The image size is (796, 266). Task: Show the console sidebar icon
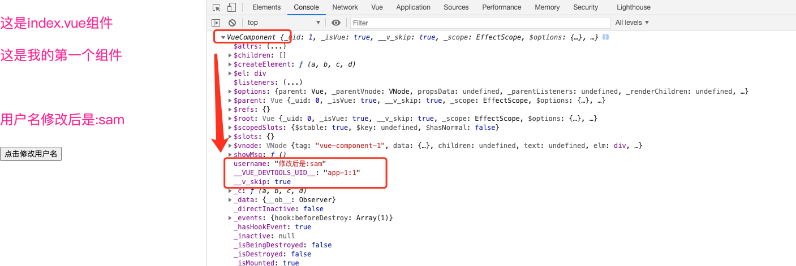216,23
